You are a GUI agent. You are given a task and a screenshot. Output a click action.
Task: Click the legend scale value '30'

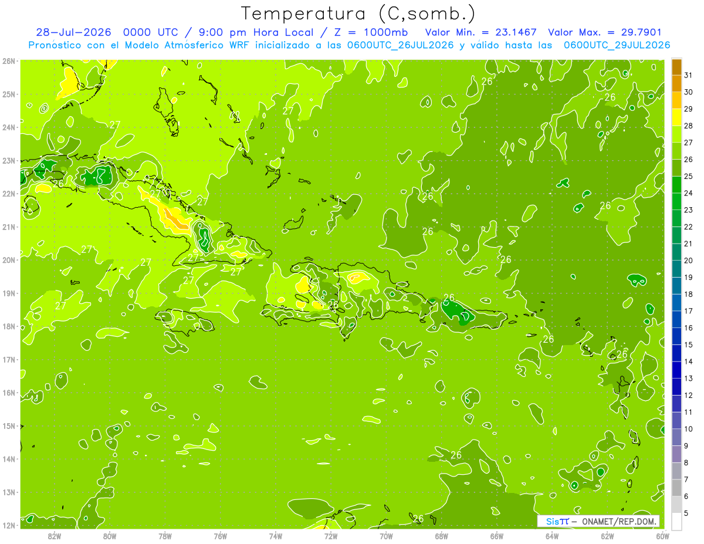(689, 92)
